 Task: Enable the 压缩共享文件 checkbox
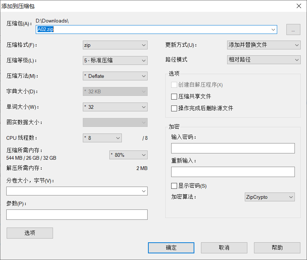174,97
